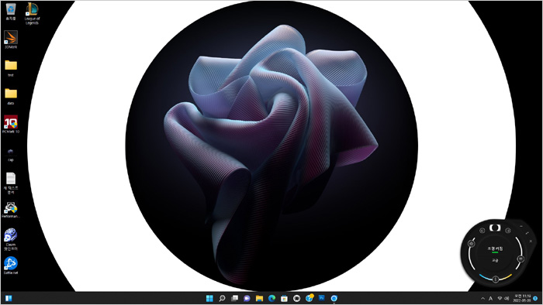Minimize the dial widget
The width and height of the screenshot is (543, 305).
coord(521,226)
